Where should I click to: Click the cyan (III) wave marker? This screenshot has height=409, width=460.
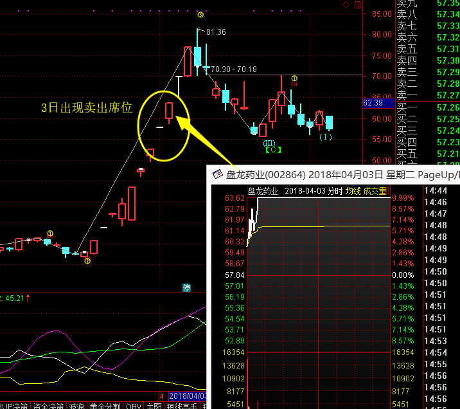coord(269,142)
